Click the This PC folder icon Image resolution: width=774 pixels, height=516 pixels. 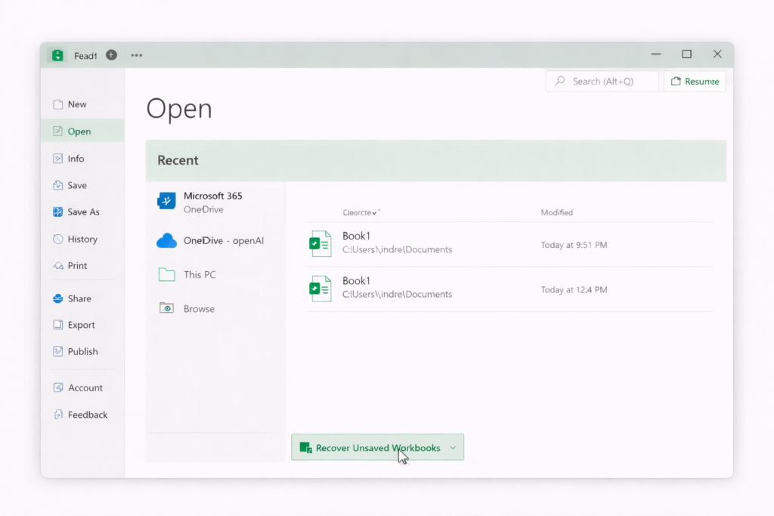pos(167,274)
